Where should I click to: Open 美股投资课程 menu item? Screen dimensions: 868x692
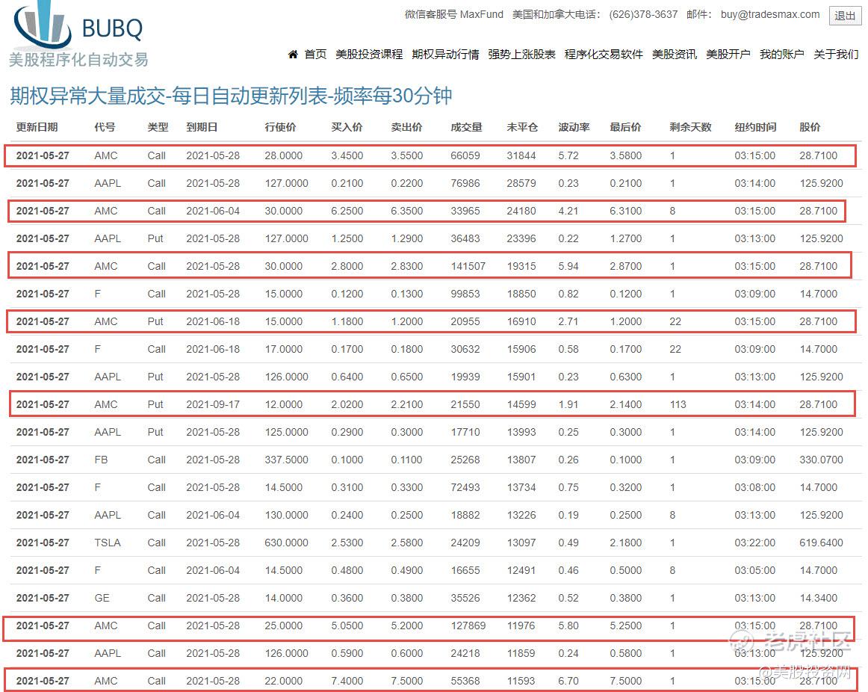[369, 55]
